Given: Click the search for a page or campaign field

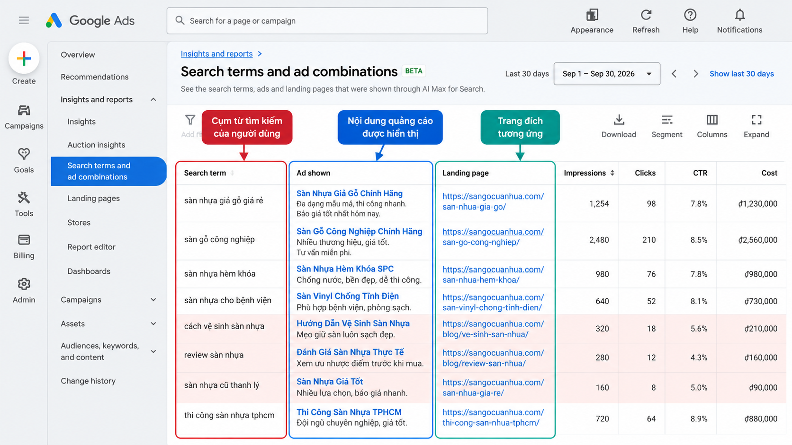Looking at the screenshot, I should [327, 21].
